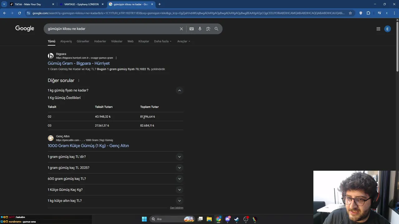
Task: Open options for Diğer sorular section
Action: [x=79, y=81]
